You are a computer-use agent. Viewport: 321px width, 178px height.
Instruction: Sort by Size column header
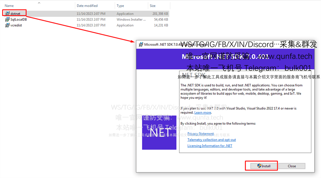pyautogui.click(x=153, y=6)
